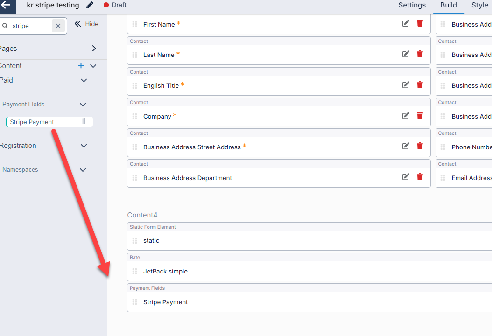
Task: Delete the Company field
Action: click(420, 116)
